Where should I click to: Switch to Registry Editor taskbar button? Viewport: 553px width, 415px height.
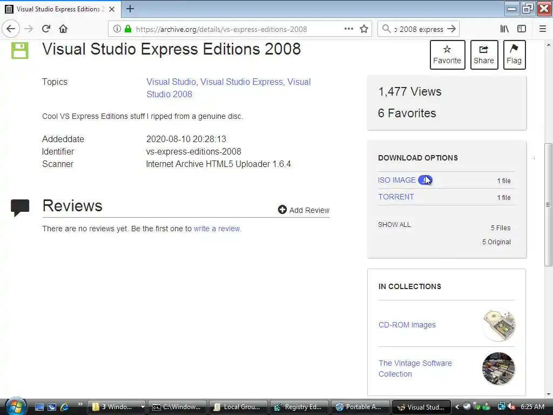click(299, 407)
